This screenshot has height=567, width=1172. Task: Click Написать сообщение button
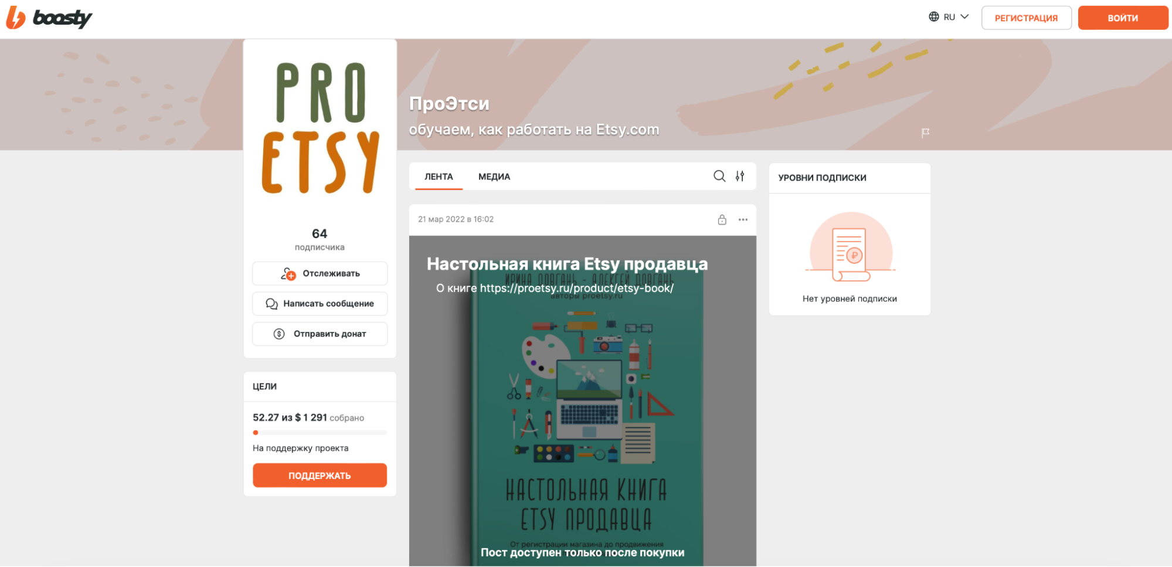pyautogui.click(x=320, y=304)
